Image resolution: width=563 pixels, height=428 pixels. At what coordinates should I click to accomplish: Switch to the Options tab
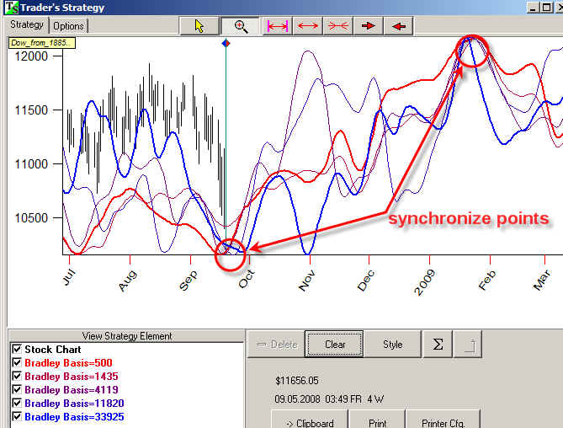click(x=68, y=26)
